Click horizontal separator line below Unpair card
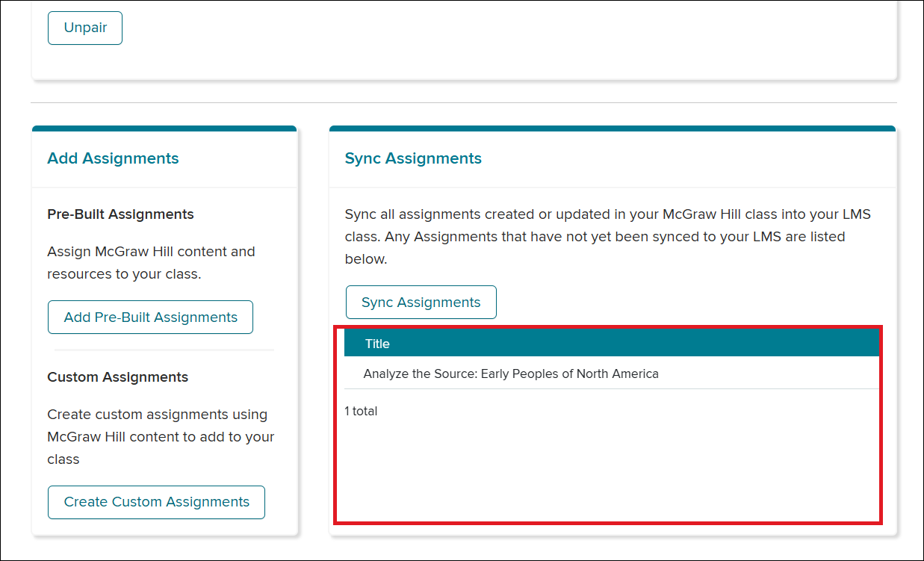924x561 pixels. 463,102
